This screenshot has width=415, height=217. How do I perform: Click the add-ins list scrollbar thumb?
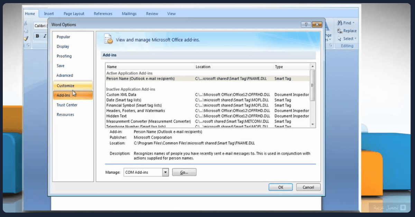(313, 85)
